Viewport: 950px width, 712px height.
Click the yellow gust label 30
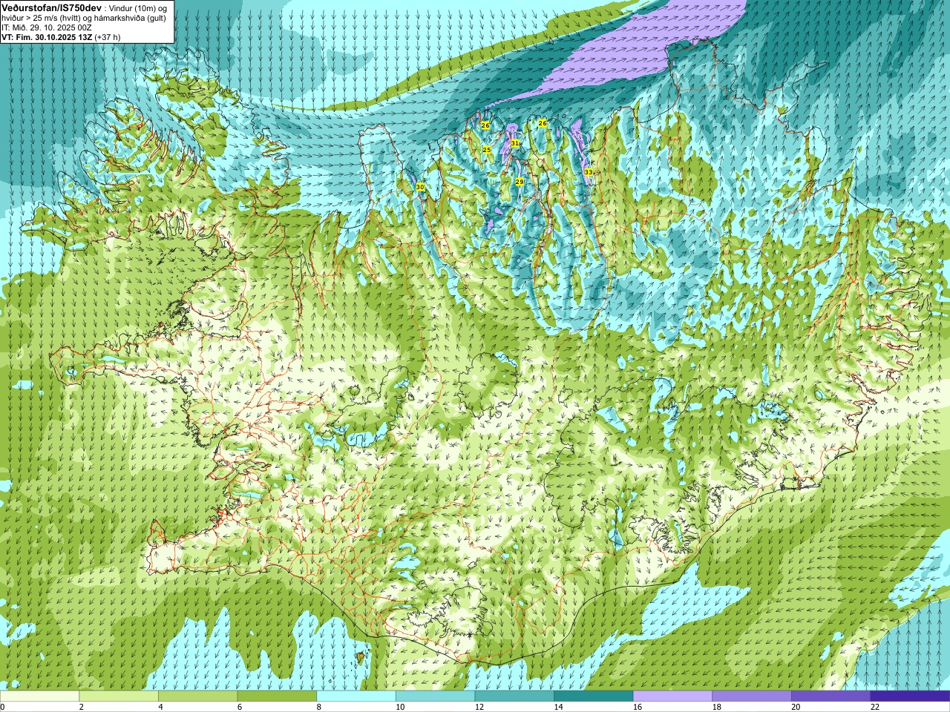[420, 187]
